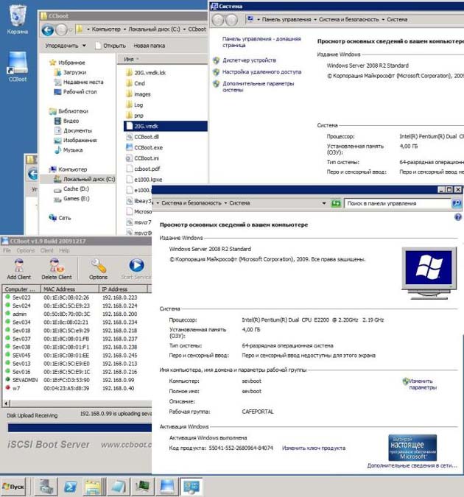Select the Sev023 client row

(x=76, y=297)
